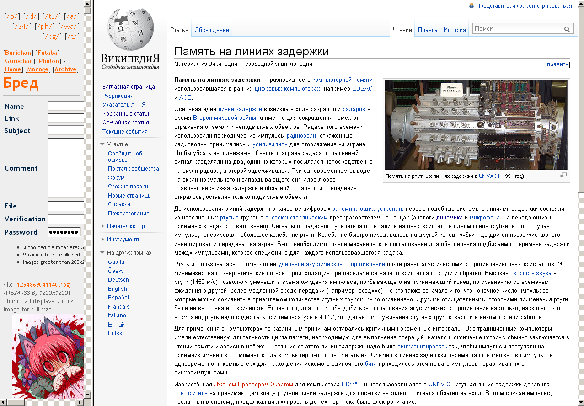Click the Manage link in left frame
The width and height of the screenshot is (584, 406).
[38, 69]
